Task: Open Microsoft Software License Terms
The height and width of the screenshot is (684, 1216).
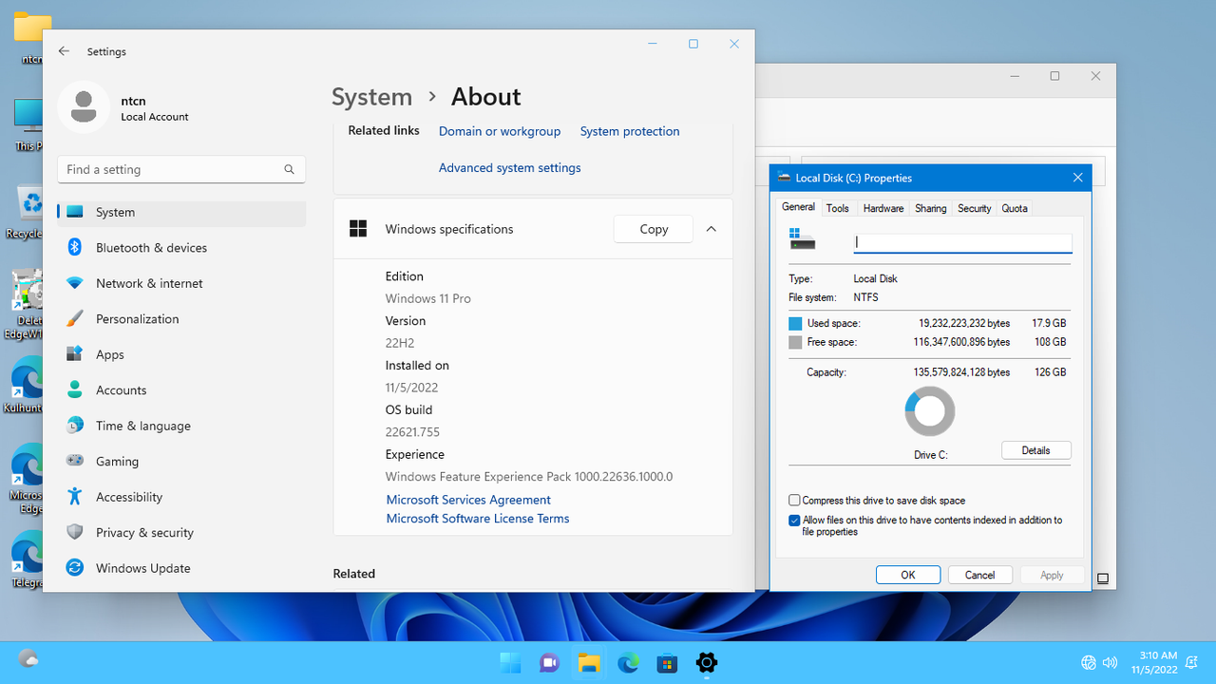Action: [478, 519]
